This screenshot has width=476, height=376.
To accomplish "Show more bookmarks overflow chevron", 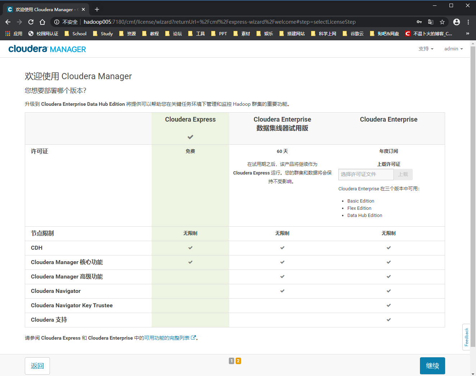I will 467,33.
